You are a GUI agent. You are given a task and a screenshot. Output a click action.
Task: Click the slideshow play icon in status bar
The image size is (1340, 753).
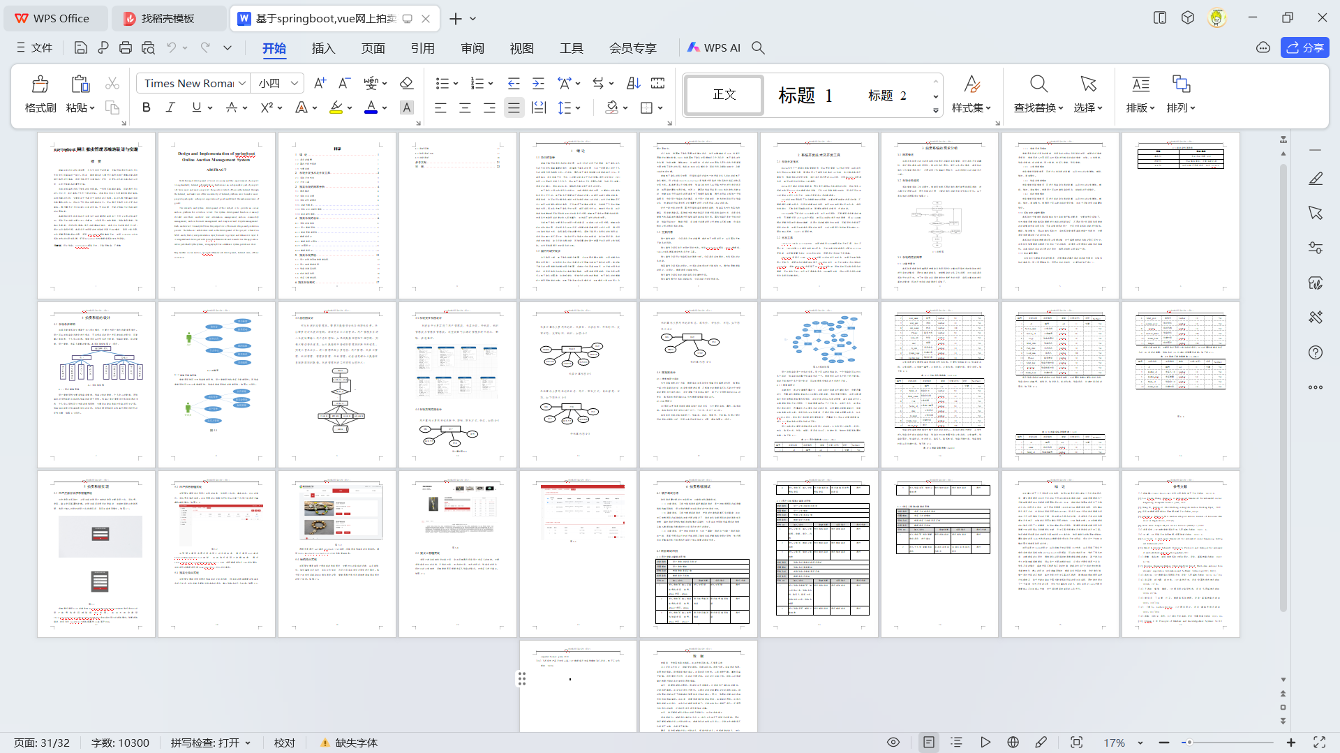[x=985, y=743]
